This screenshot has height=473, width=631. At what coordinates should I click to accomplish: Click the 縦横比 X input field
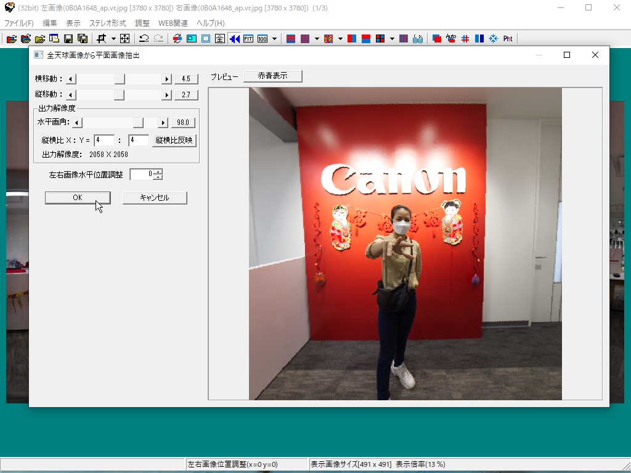point(104,140)
